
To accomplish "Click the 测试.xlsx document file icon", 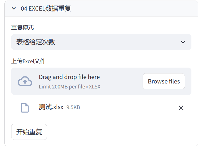I will pyautogui.click(x=25, y=108).
